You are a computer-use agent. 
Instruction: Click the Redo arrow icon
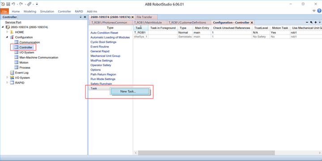pyautogui.click(x=21, y=4)
